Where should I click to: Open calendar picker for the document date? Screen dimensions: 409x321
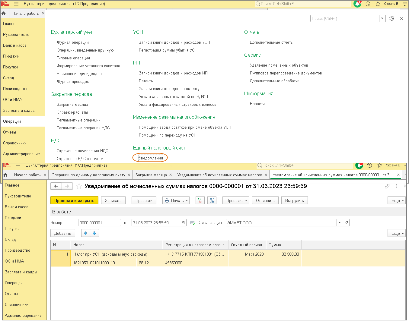(x=183, y=223)
